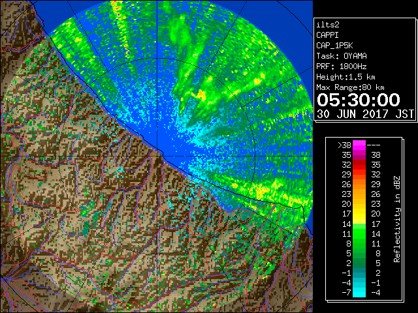Click the '>38' legend value label
The height and width of the screenshot is (313, 418).
tap(344, 145)
